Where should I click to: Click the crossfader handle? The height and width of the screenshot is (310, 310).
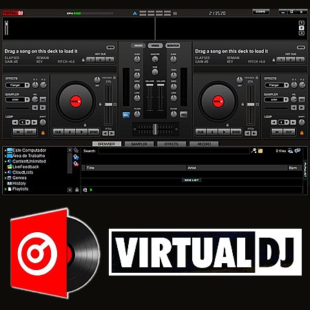click(x=155, y=129)
